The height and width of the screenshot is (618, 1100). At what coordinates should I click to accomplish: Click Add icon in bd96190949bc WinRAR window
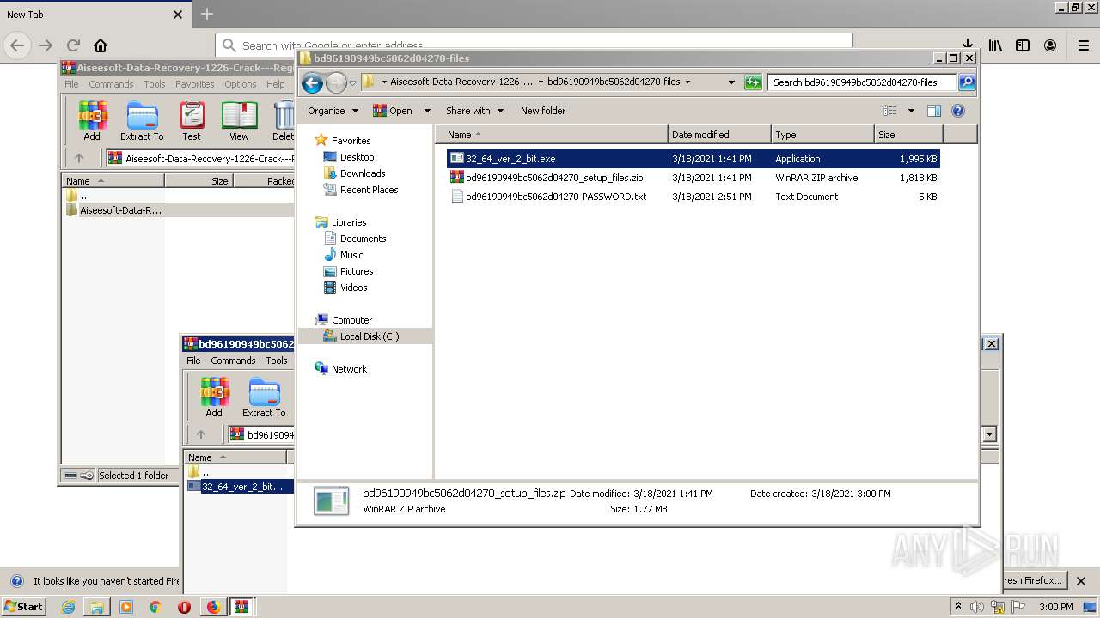[x=214, y=397]
